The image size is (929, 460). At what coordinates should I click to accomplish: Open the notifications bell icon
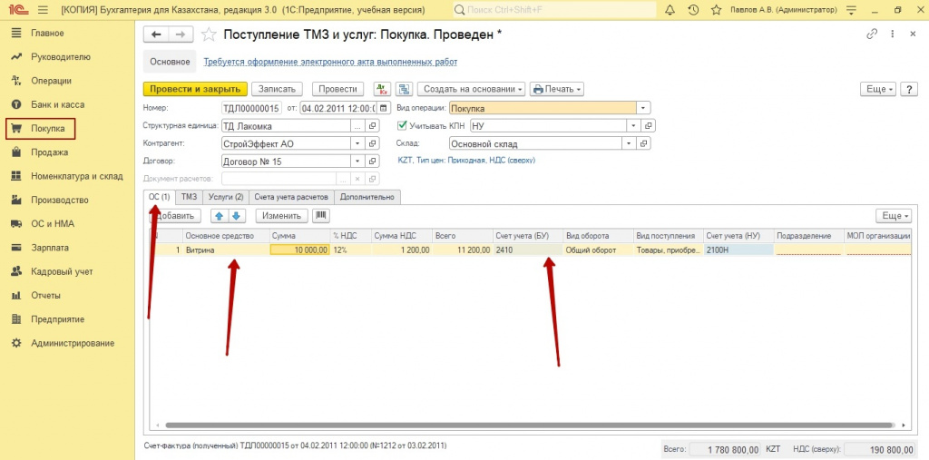pos(670,10)
